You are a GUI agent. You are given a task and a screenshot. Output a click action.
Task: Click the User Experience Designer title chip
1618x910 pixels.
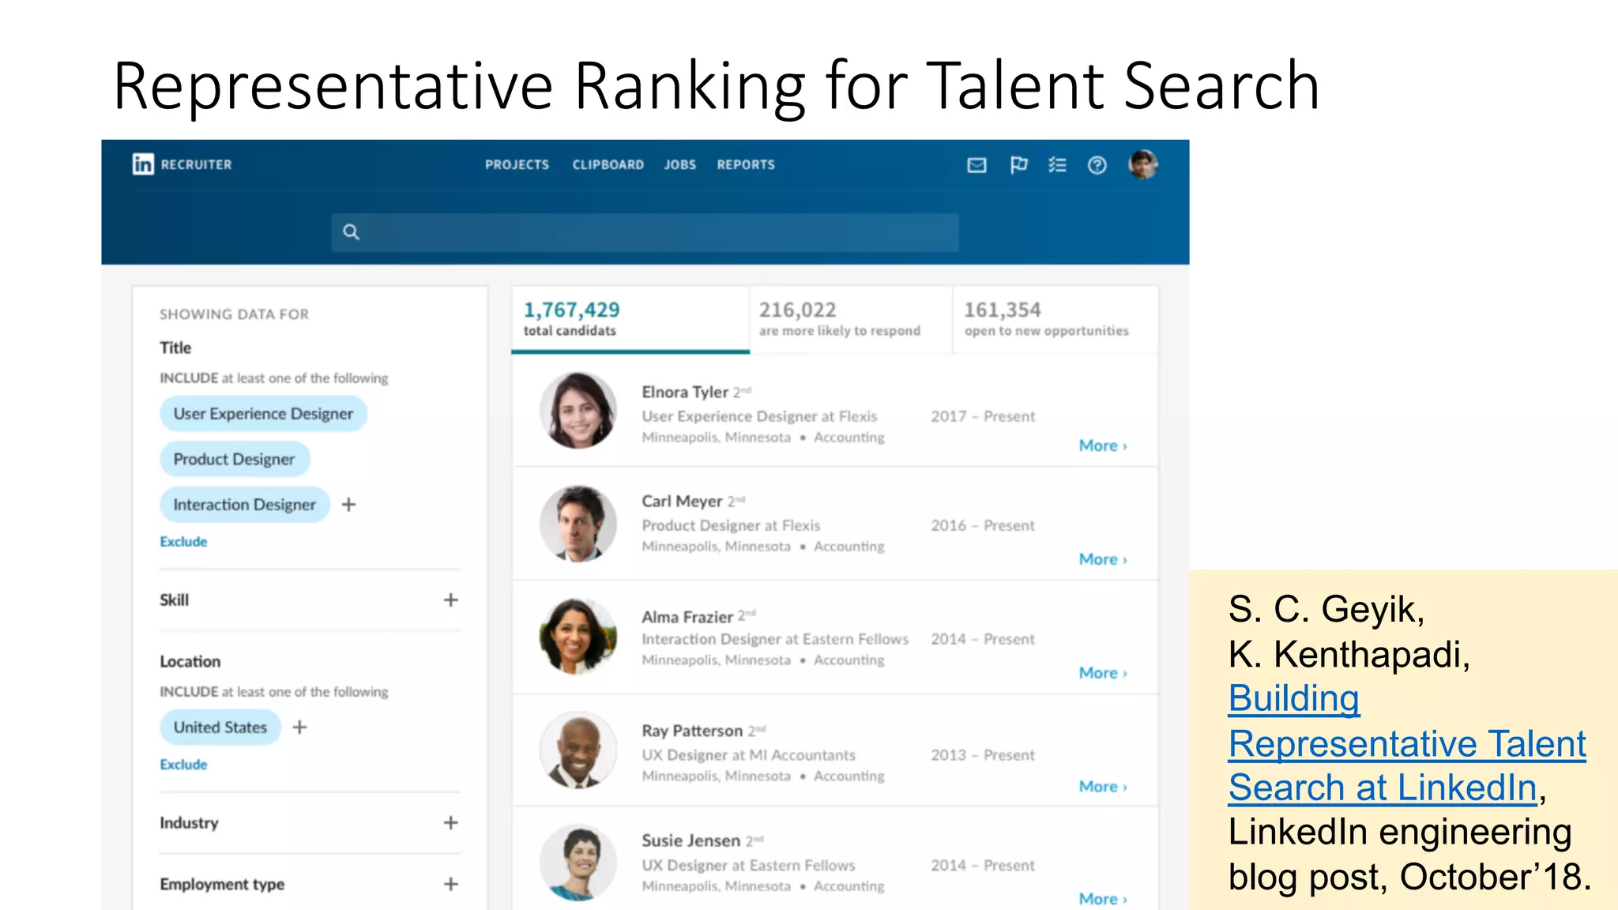coord(263,414)
